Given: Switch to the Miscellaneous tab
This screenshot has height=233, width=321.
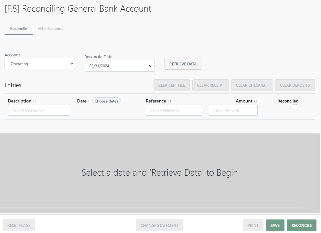Looking at the screenshot, I should point(50,29).
